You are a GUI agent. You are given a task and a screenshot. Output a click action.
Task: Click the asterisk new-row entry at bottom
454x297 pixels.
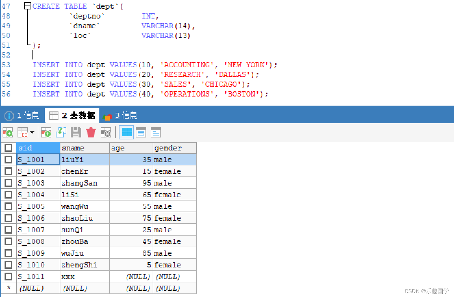[8, 288]
